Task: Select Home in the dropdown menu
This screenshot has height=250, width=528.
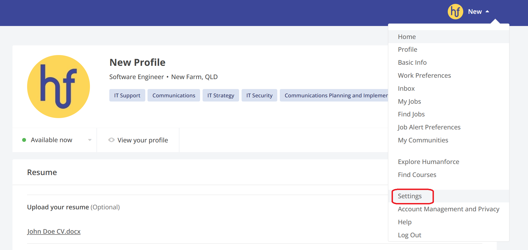Action: click(407, 37)
